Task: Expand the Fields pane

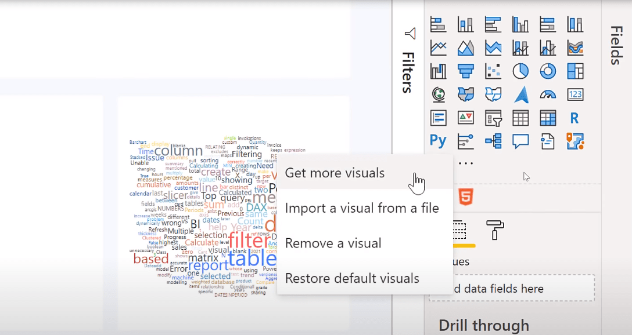Action: click(x=616, y=45)
